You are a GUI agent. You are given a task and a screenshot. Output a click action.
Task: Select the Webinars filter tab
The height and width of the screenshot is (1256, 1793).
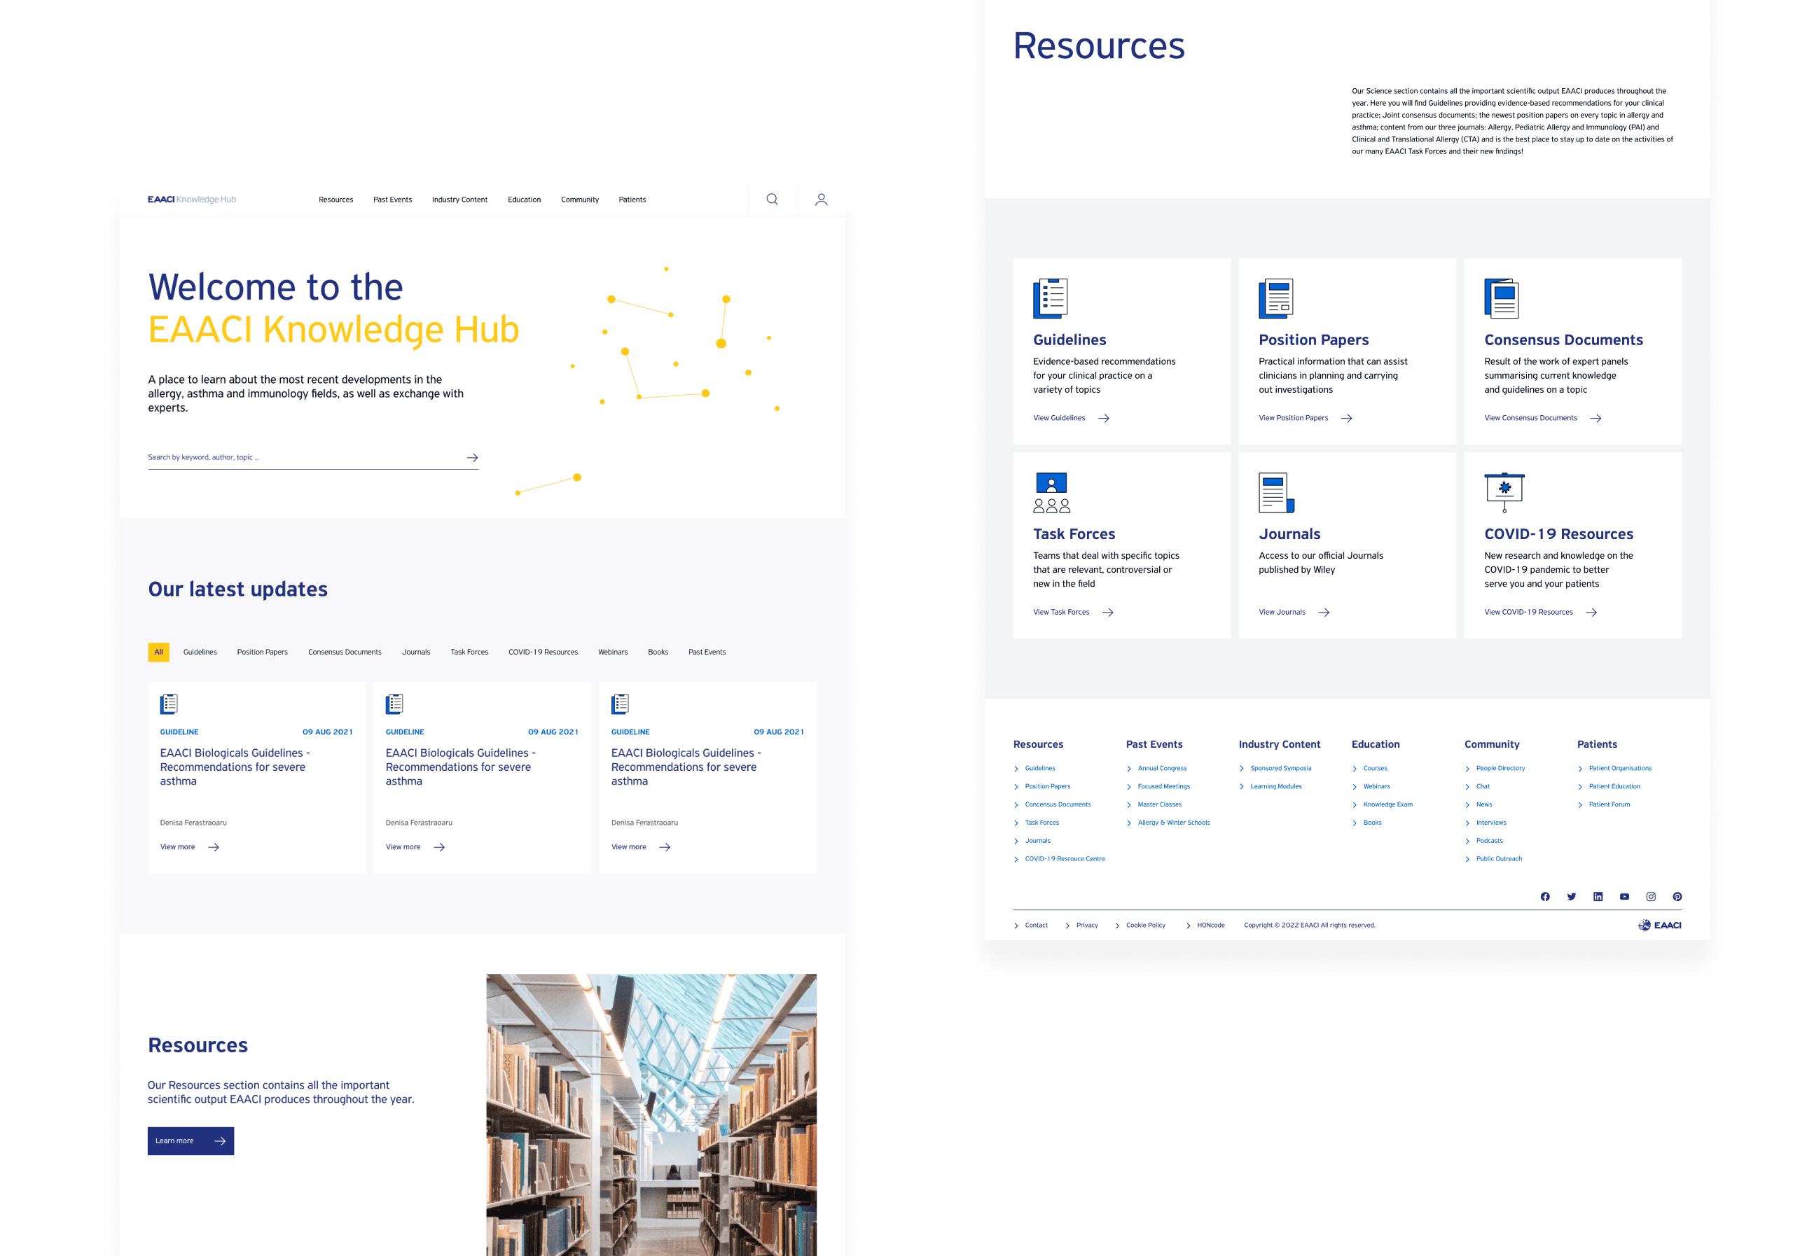[612, 652]
